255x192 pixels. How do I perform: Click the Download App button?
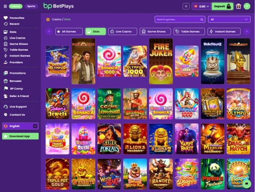[x=20, y=136]
